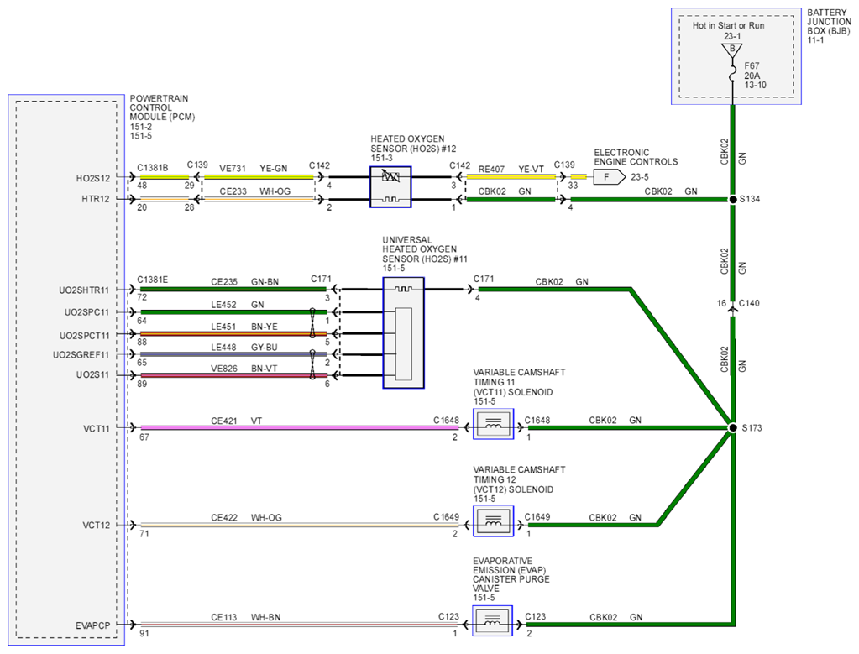
Task: Click the S173 splice dot
Action: [x=732, y=428]
